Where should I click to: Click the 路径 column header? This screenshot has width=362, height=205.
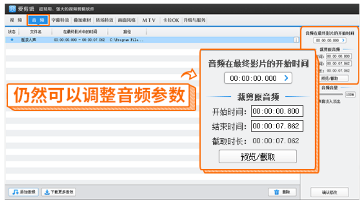point(127,32)
